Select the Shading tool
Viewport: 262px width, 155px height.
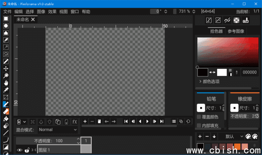(x=6, y=126)
